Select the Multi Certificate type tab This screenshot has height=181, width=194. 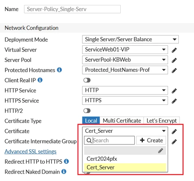122,121
